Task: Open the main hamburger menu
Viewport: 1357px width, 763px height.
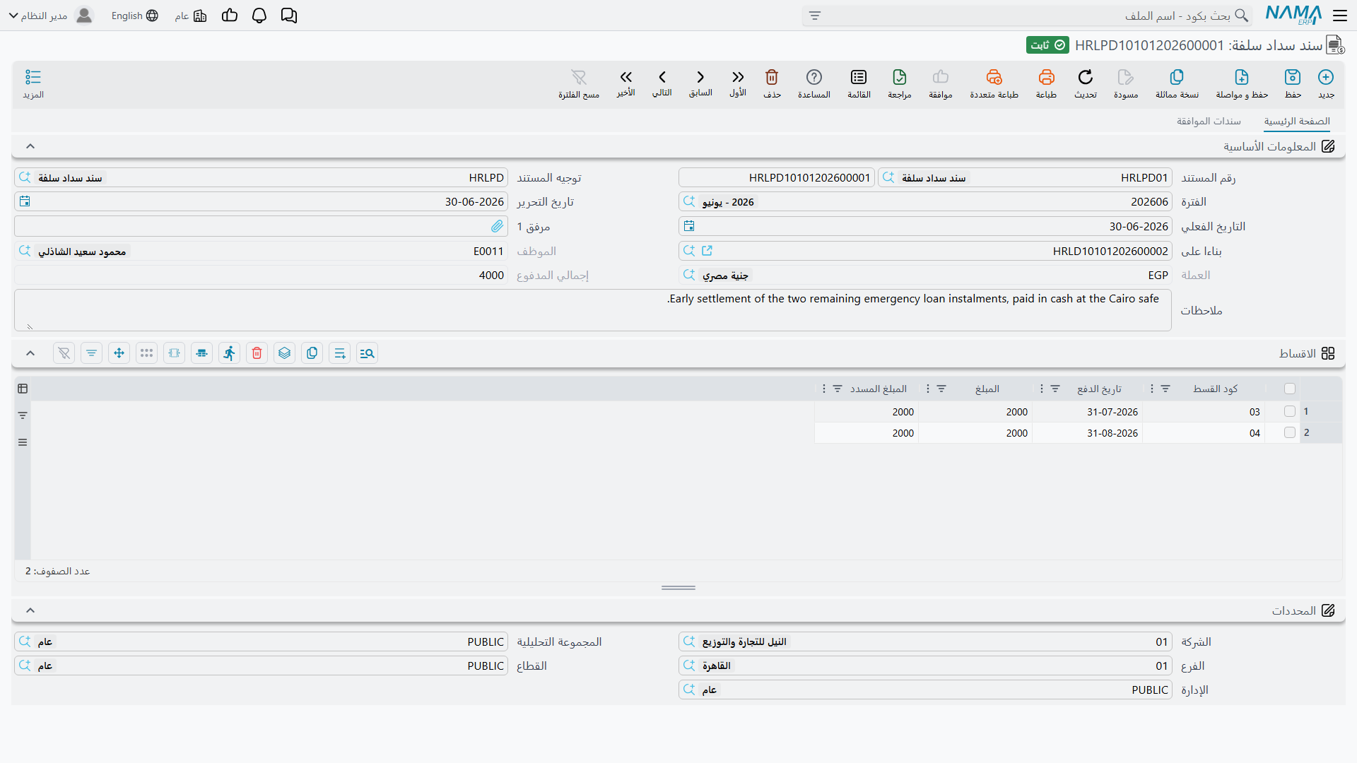Action: (1340, 16)
